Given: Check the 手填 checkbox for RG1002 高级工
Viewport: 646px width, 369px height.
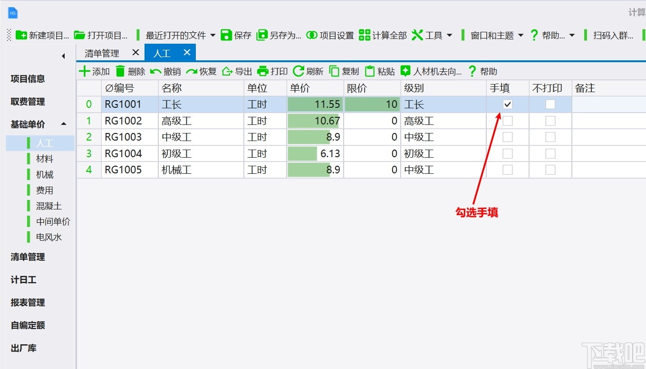Looking at the screenshot, I should tap(507, 121).
